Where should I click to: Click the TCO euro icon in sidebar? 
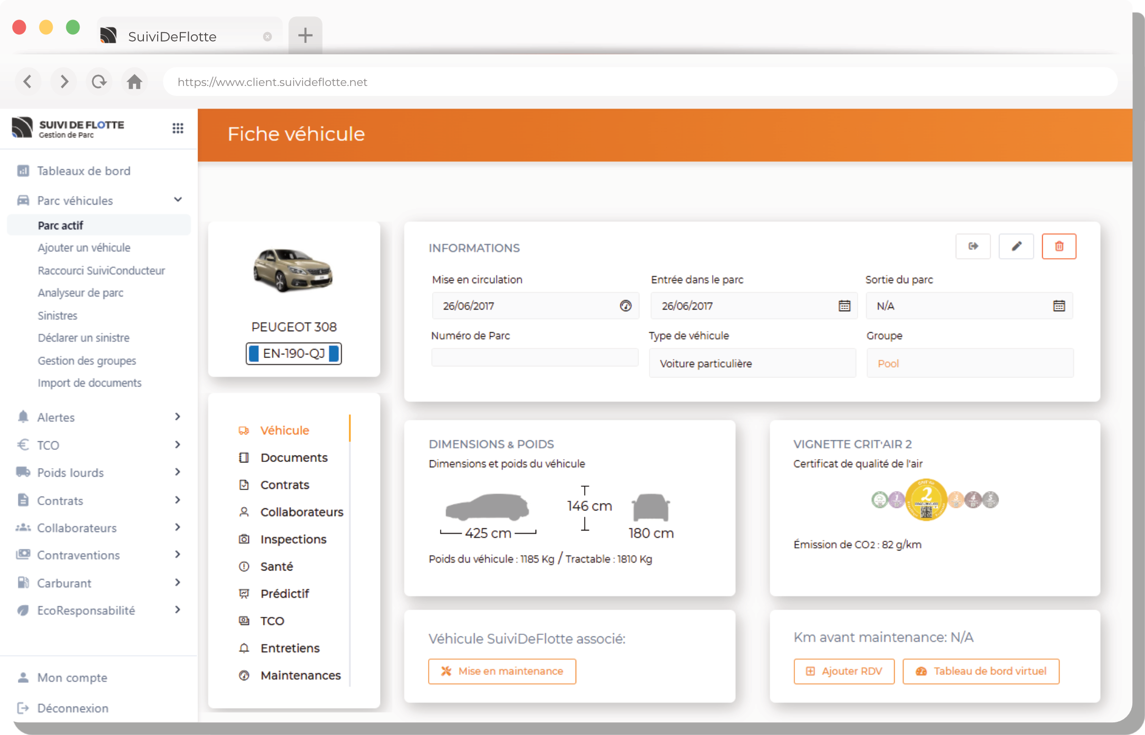(23, 444)
